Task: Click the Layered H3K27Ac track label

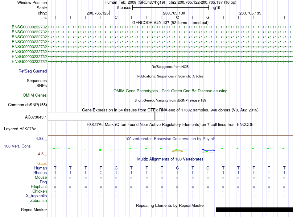Action: pyautogui.click(x=20, y=129)
